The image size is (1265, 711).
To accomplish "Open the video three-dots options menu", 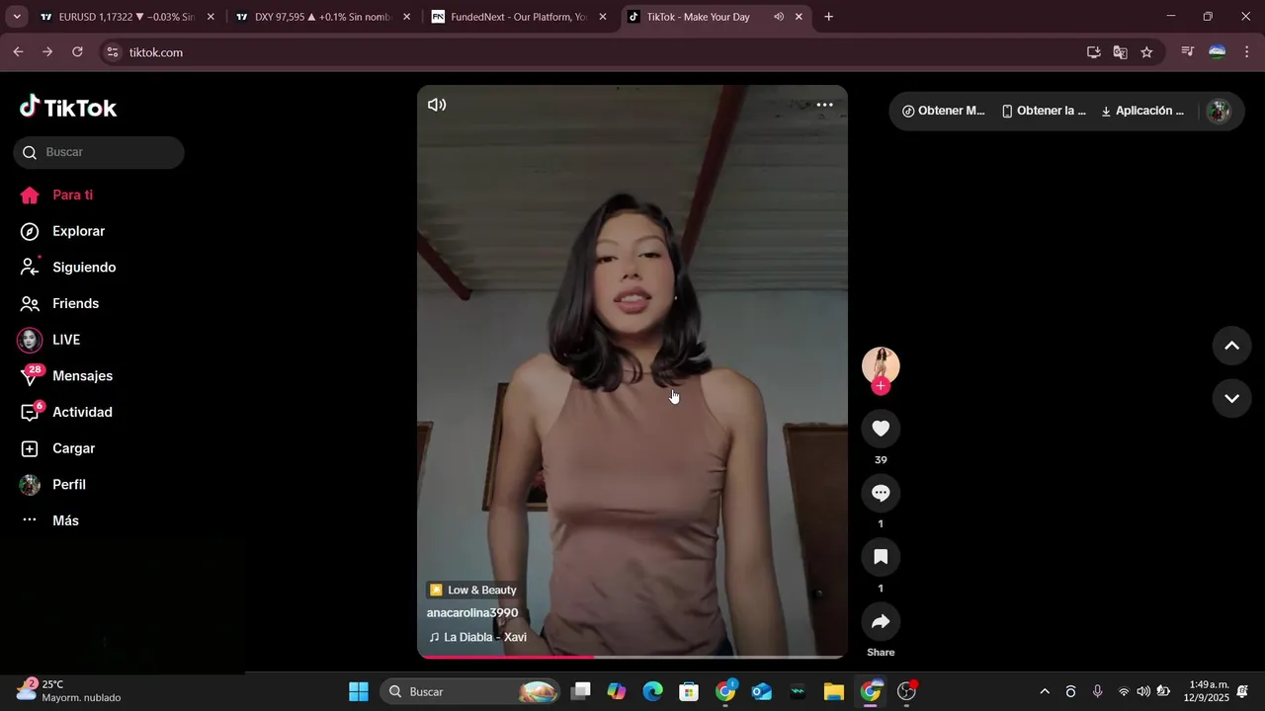I will click(824, 105).
